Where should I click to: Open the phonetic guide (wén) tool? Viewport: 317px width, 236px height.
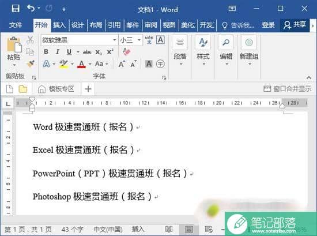coord(149,40)
